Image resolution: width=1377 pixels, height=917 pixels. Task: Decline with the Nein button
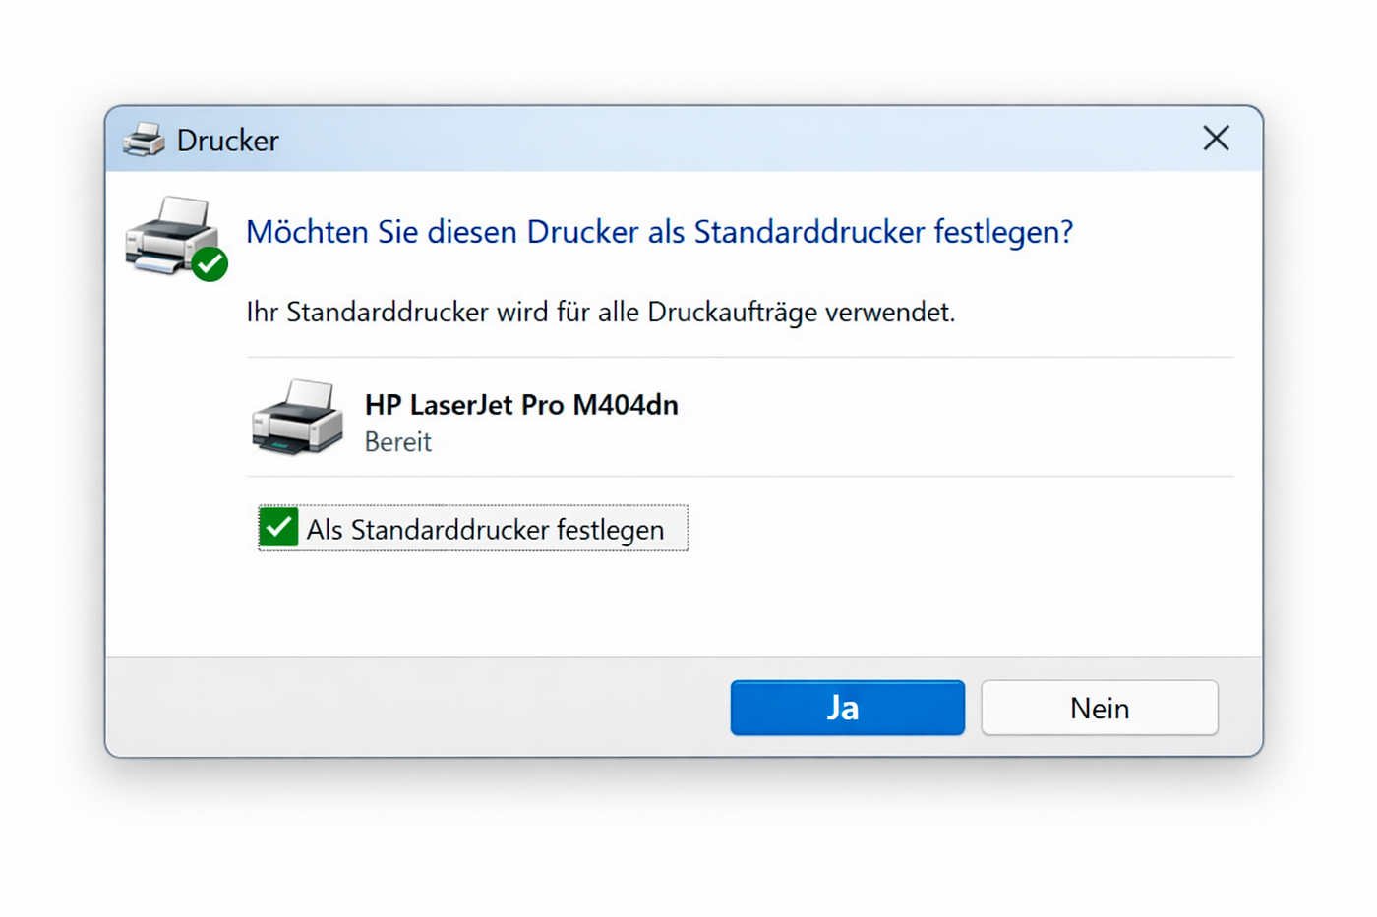tap(1100, 708)
